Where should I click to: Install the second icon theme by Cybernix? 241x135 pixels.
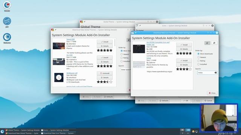click(x=184, y=61)
